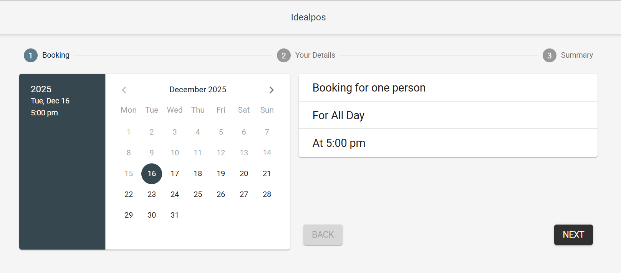Select the year 2025 in date header
This screenshot has width=621, height=273.
[x=41, y=89]
